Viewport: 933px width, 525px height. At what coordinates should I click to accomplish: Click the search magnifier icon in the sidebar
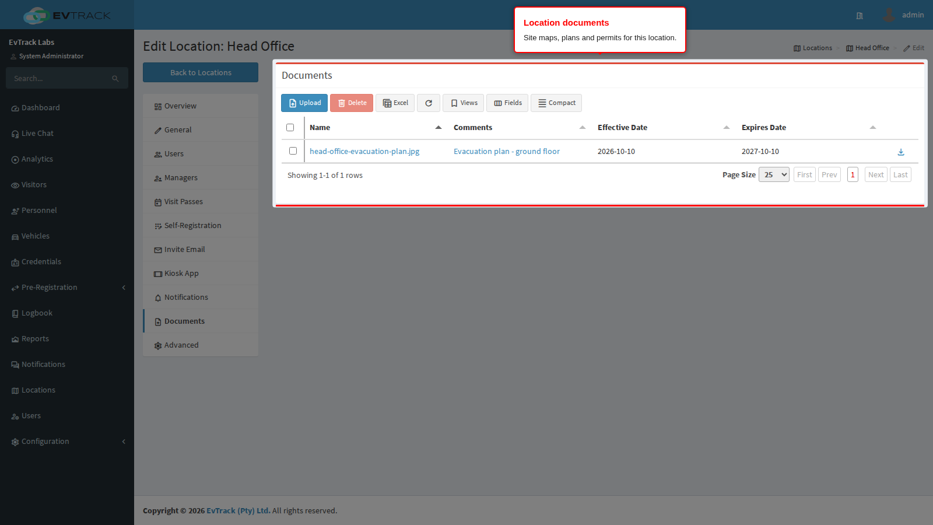coord(115,78)
